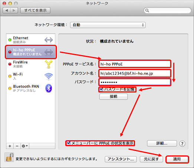Viewport: 194px width, 168px height.
Task: Open 詳細... advanced settings
Action: (162, 143)
